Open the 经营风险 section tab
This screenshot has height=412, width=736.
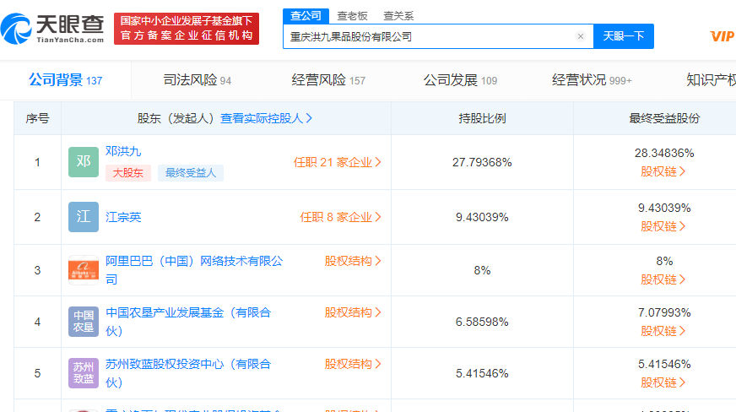[x=328, y=80]
